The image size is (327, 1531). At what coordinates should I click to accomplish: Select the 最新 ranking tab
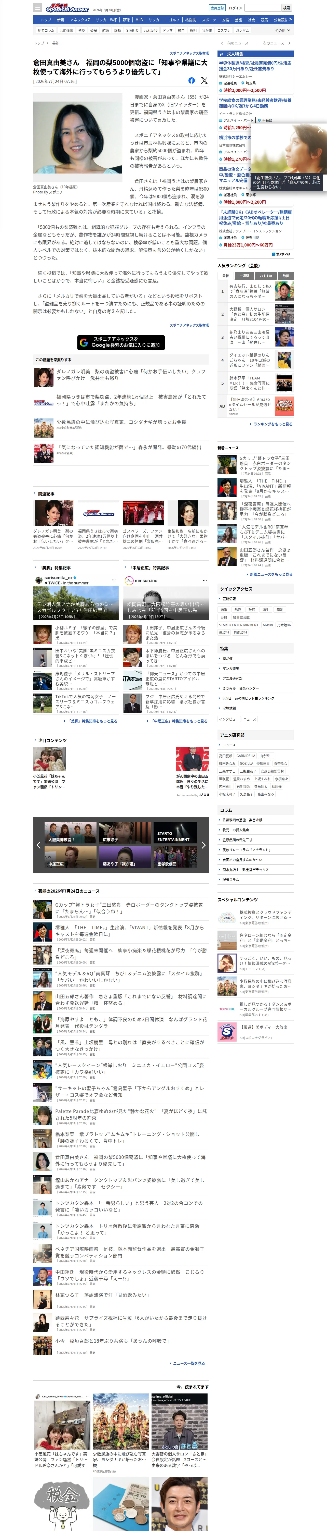[x=226, y=276]
